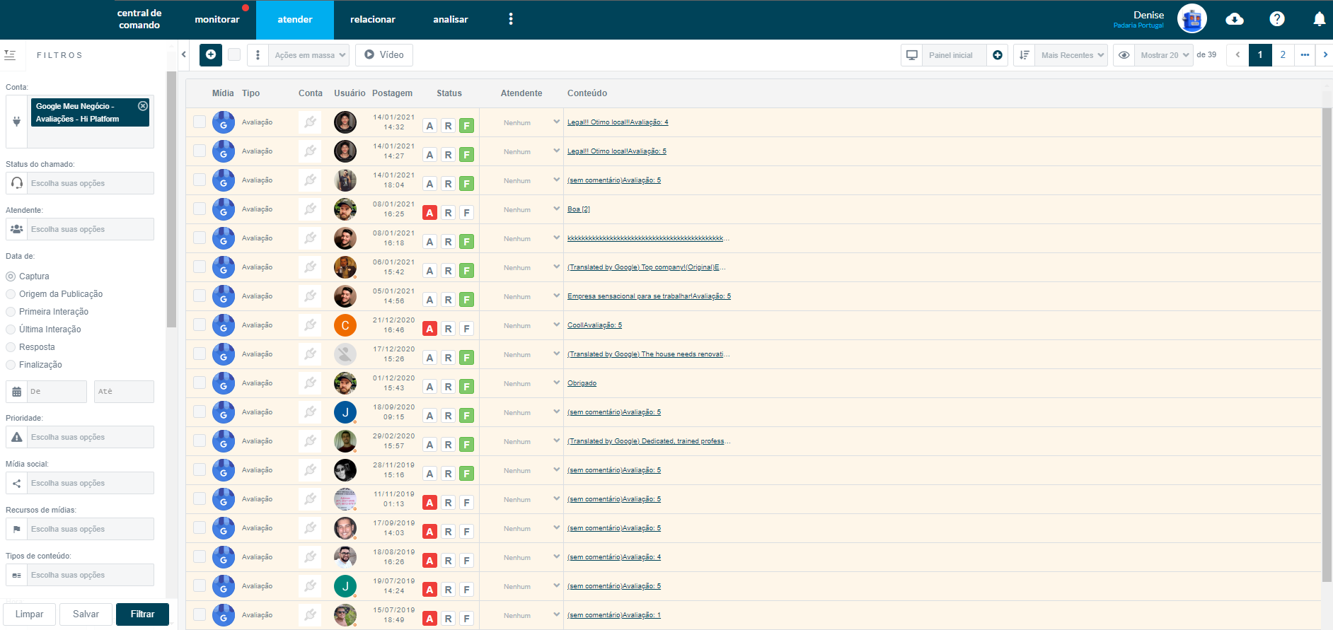Click the plug icon in Conta filter
Image resolution: width=1333 pixels, height=630 pixels.
(17, 122)
